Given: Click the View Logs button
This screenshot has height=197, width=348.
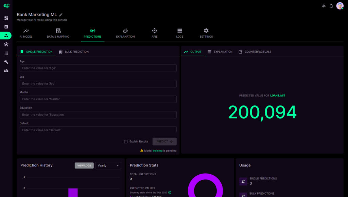Looking at the screenshot, I should (84, 165).
